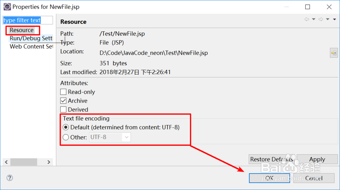This screenshot has height=190, width=340.
Task: Select Run/Debug Settings in the tree
Action: pos(31,38)
